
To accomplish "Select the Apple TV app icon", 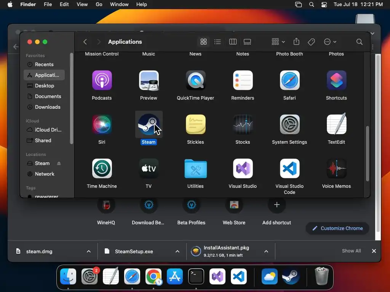I will pos(149,168).
